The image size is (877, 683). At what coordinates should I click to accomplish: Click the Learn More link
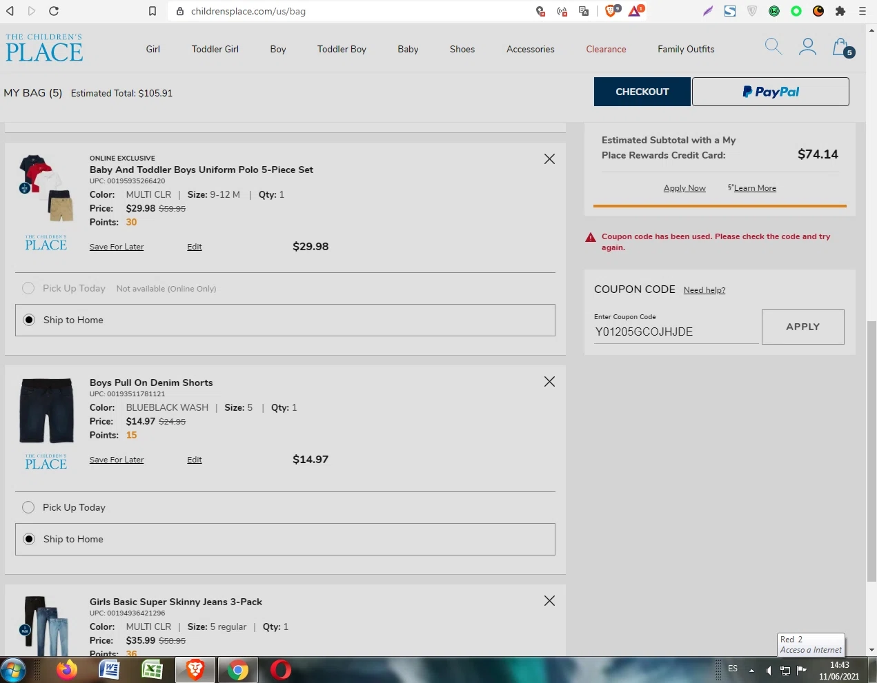755,188
